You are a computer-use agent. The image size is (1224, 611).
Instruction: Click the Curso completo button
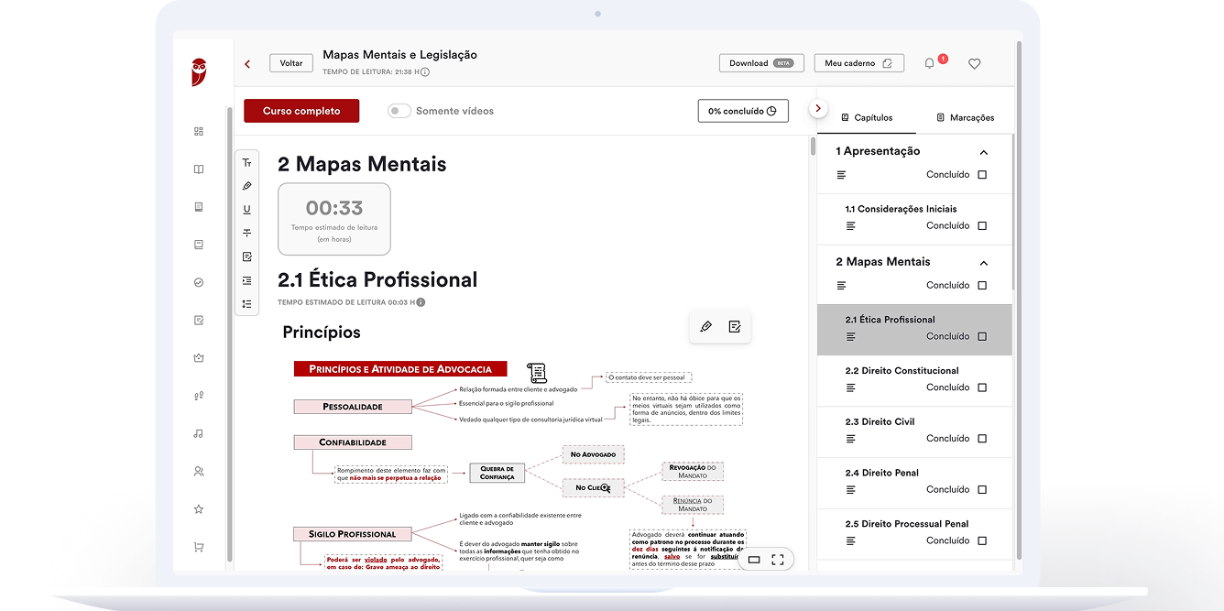[x=301, y=111]
